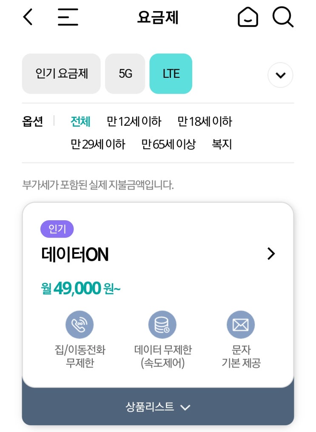Switch to the 5G tab
This screenshot has width=316, height=432.
125,74
